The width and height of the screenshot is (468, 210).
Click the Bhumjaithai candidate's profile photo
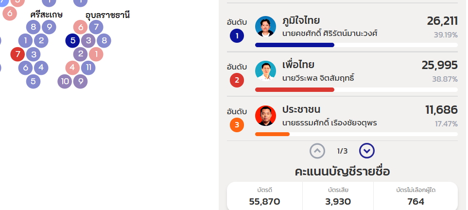(265, 27)
